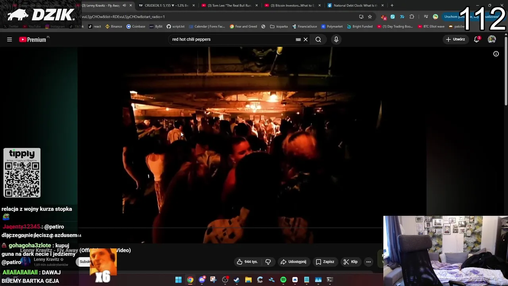Viewport: 508px width, 286px height.
Task: Open Notepad from the taskbar
Action: [306, 280]
